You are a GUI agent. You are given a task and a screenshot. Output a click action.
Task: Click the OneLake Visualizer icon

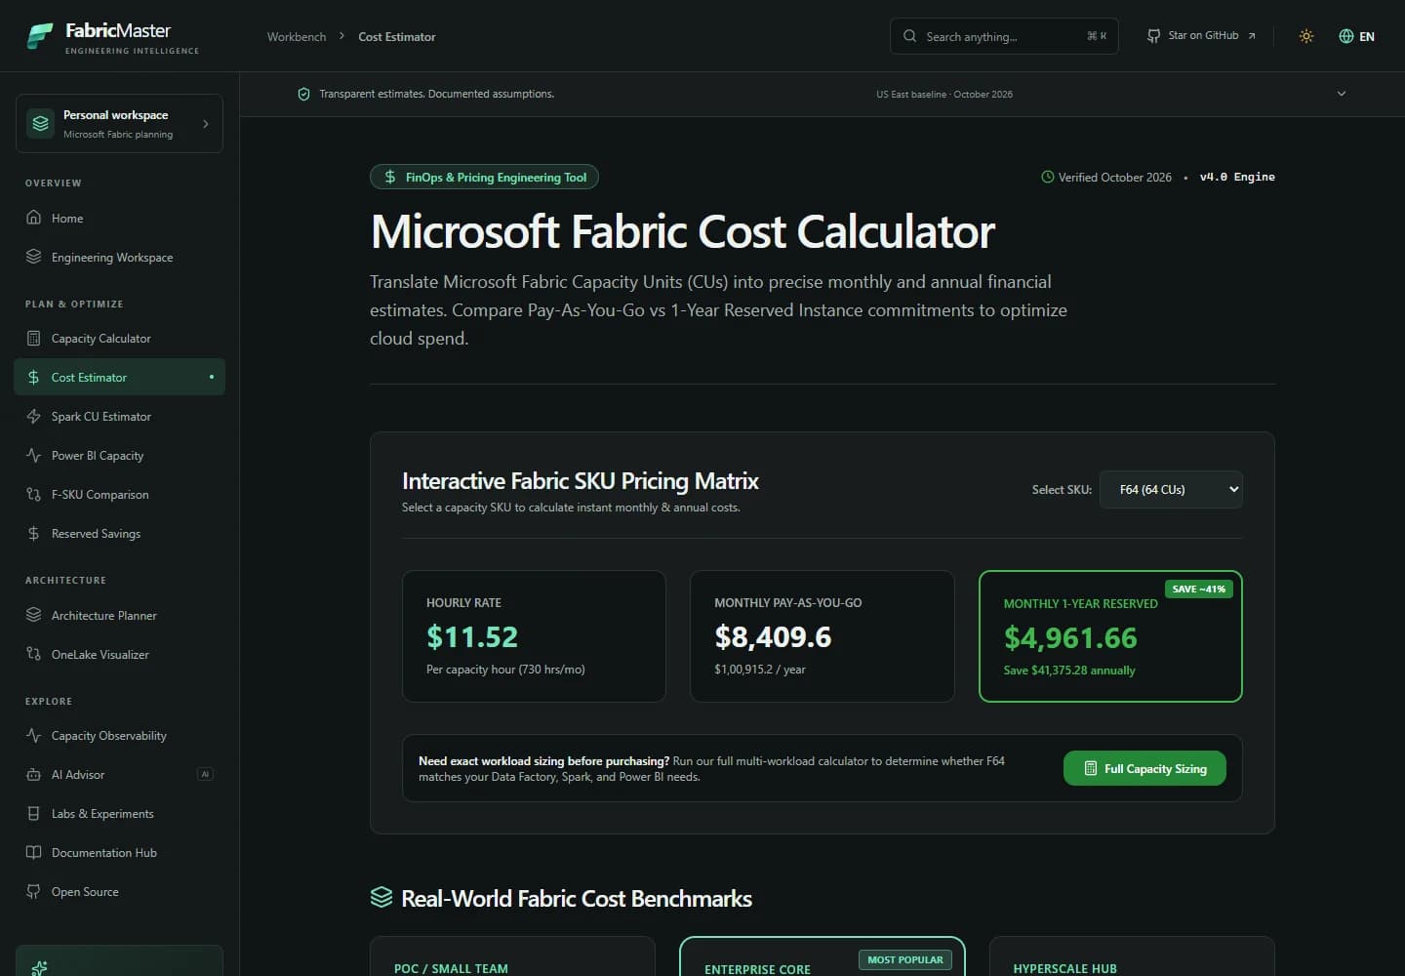click(34, 654)
